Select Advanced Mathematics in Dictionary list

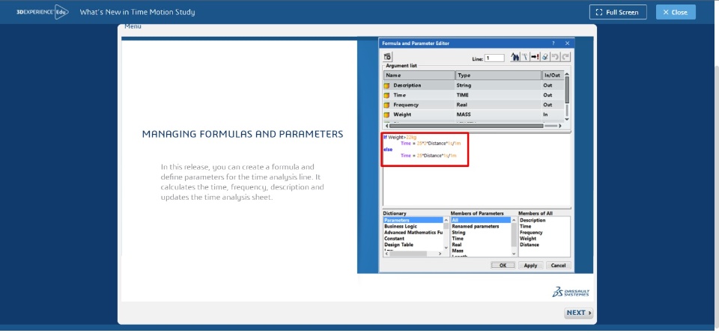(413, 232)
